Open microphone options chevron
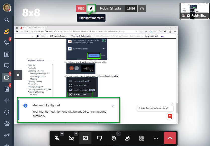 click(x=62, y=134)
